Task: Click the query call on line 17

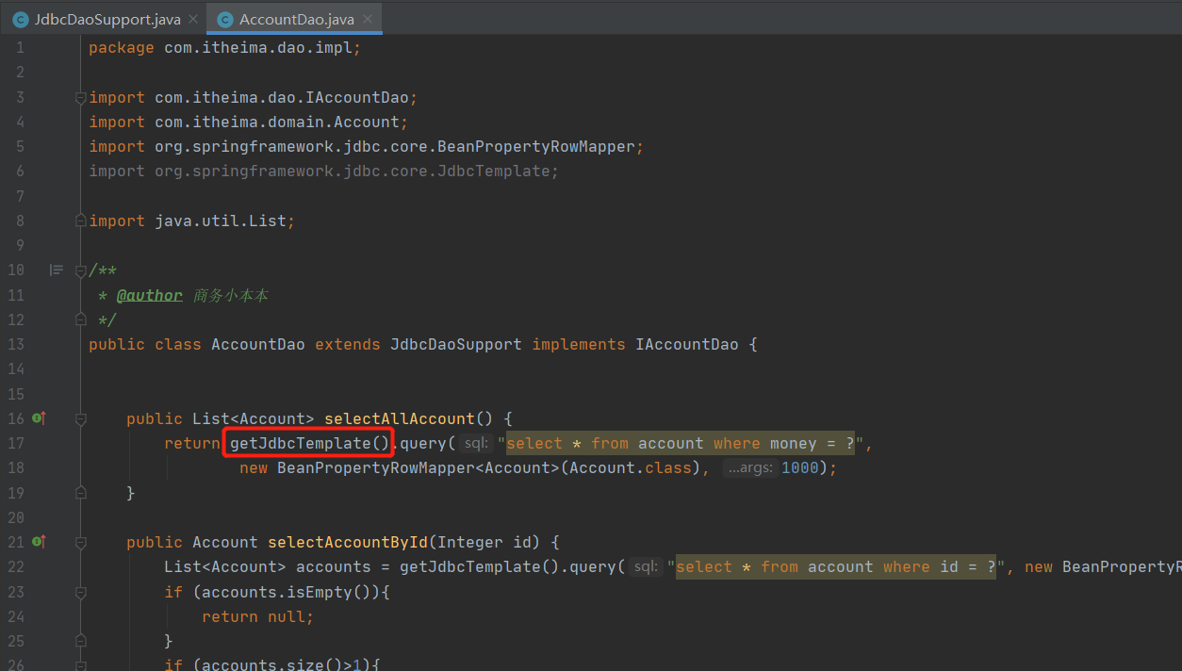Action: [423, 443]
